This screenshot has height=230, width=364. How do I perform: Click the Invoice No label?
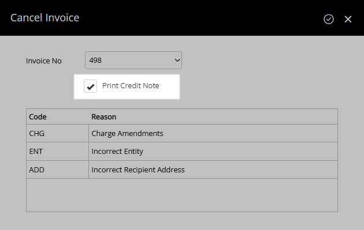tap(44, 61)
